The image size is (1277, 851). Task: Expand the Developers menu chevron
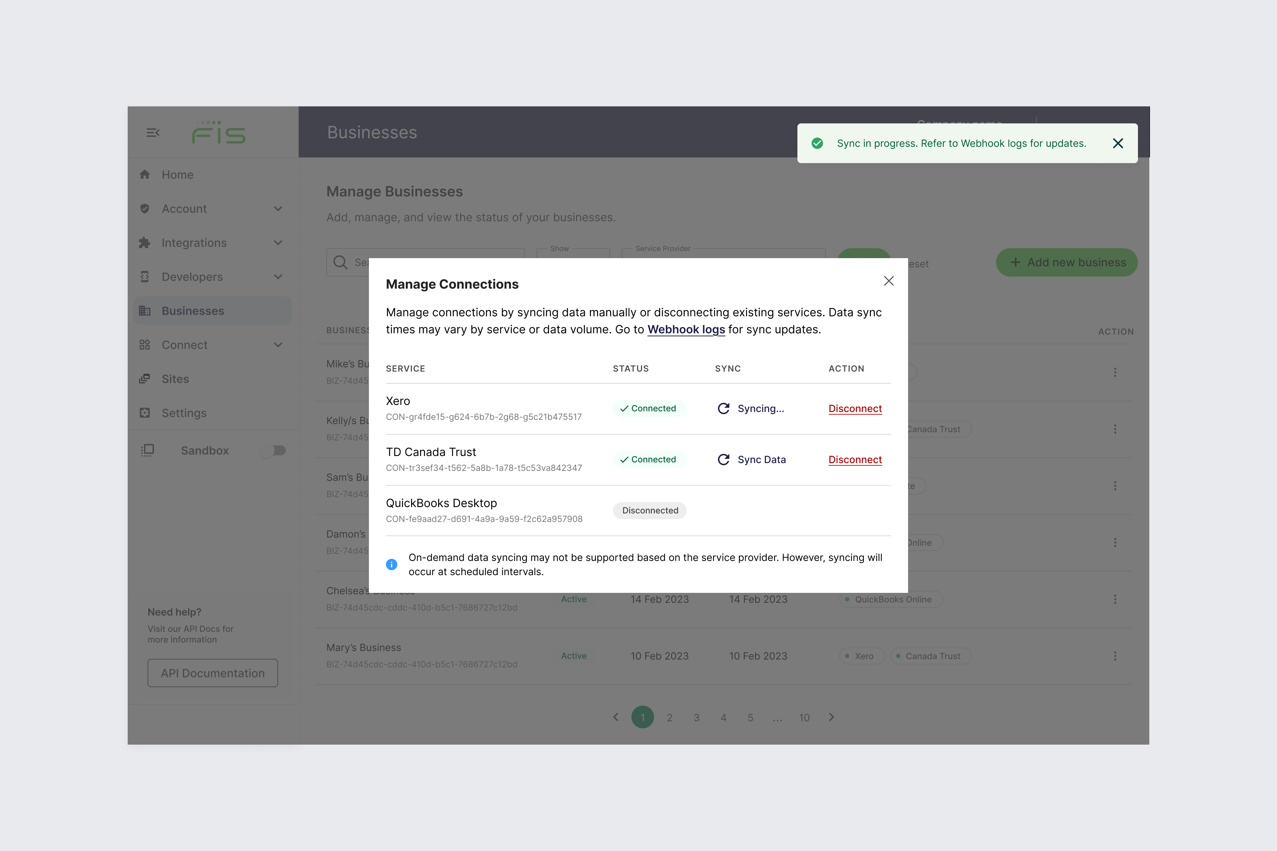tap(278, 277)
